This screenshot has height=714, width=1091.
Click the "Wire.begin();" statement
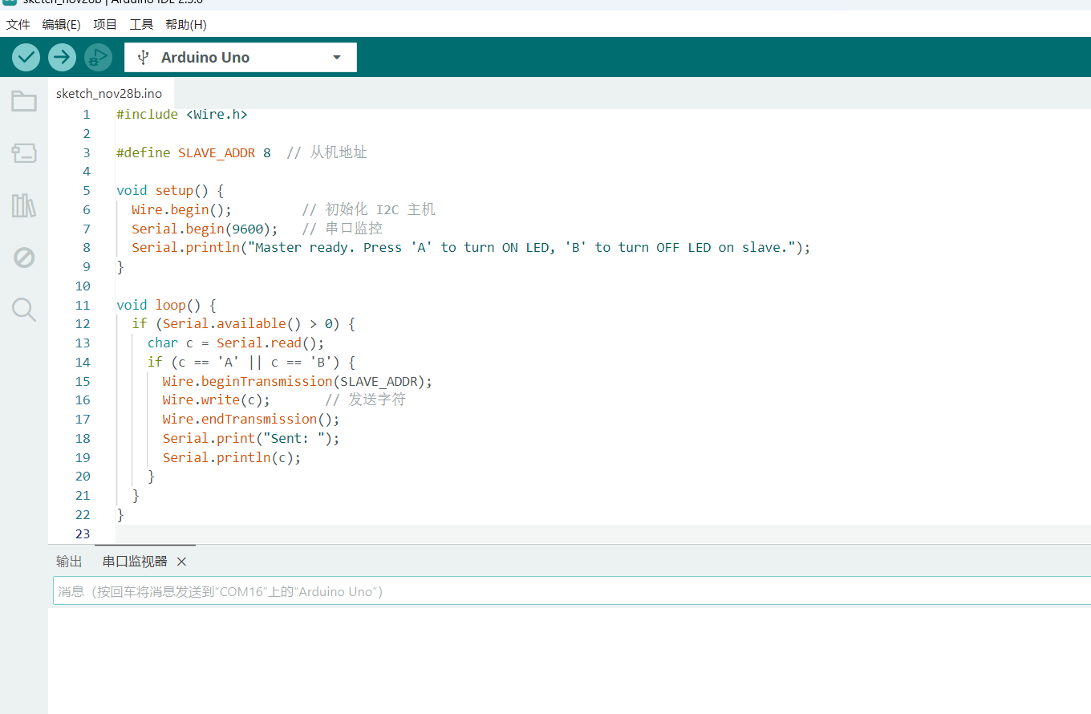[x=182, y=209]
